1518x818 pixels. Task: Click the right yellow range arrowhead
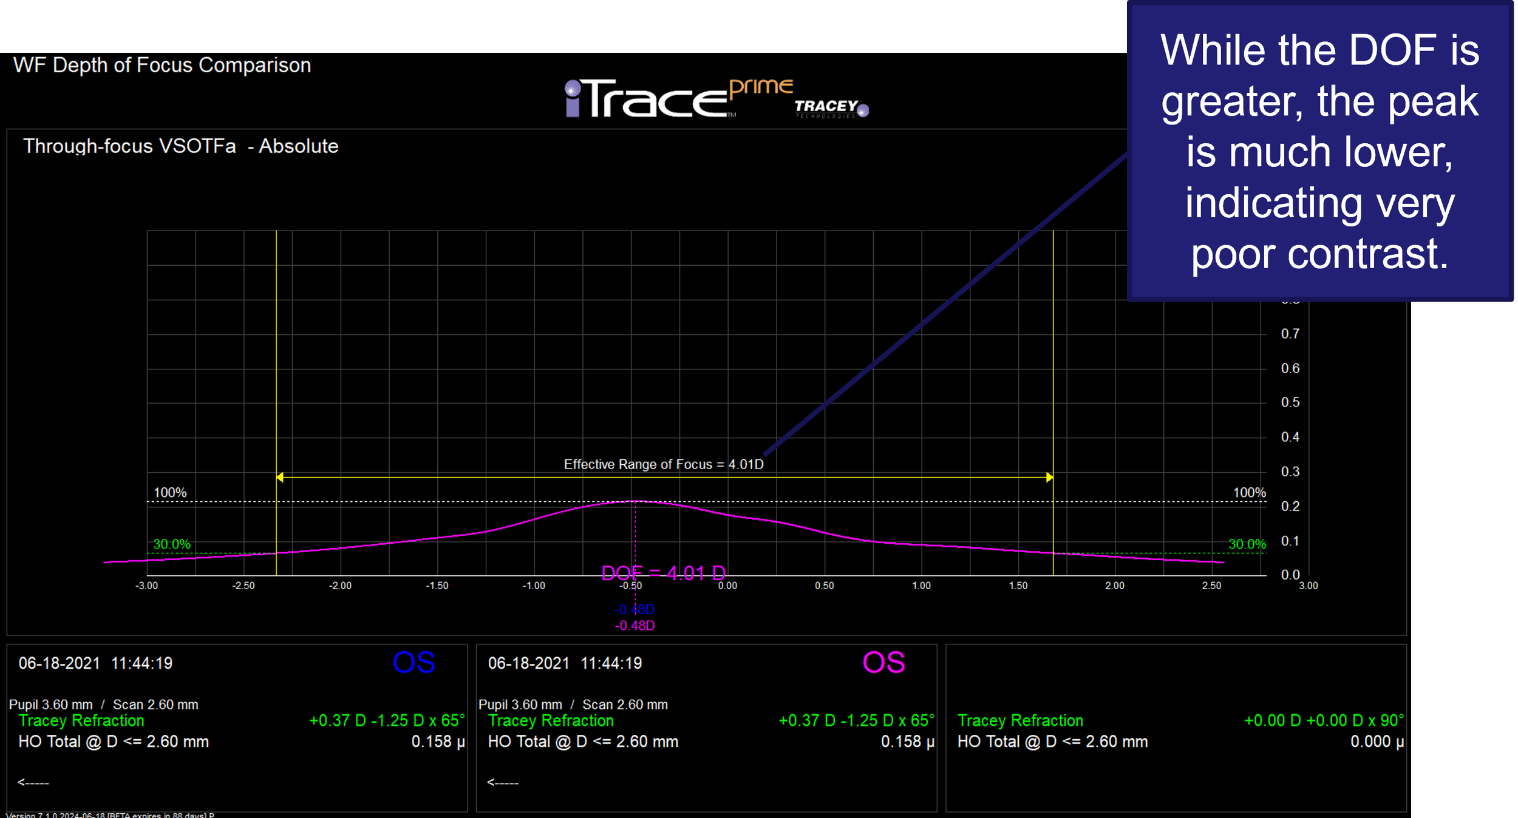tap(1049, 478)
